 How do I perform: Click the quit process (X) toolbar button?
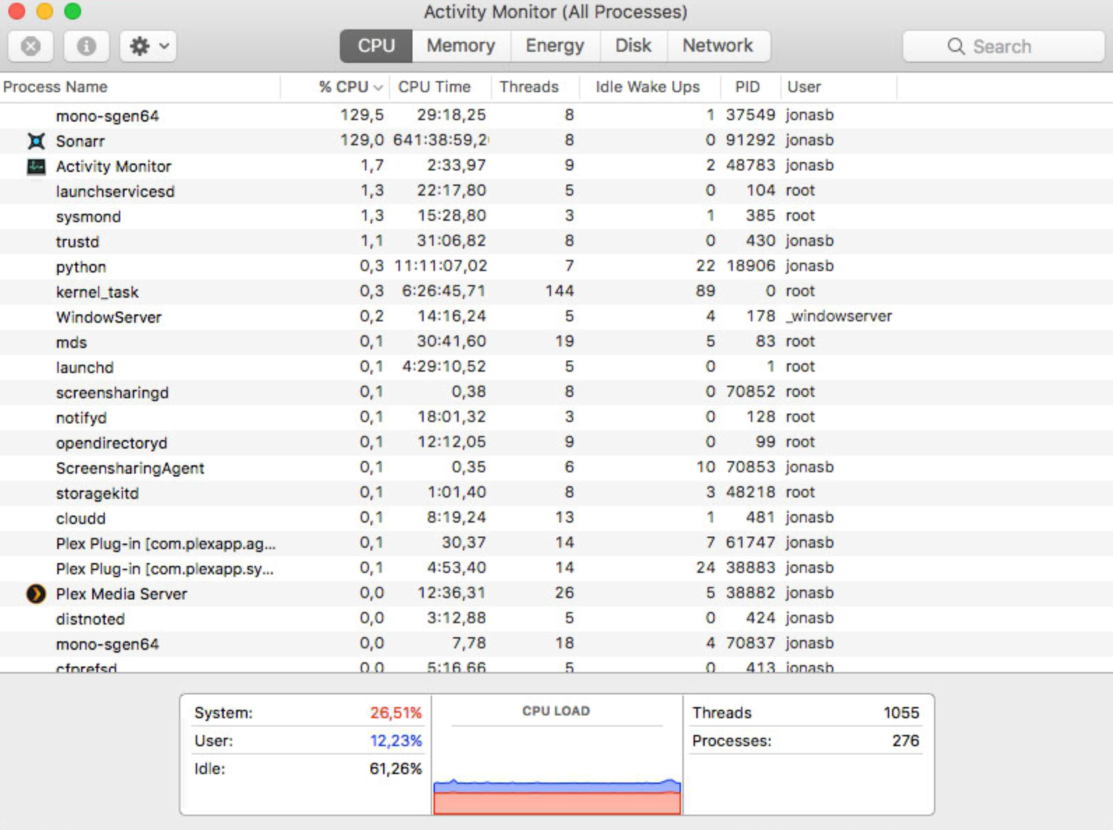tap(30, 46)
